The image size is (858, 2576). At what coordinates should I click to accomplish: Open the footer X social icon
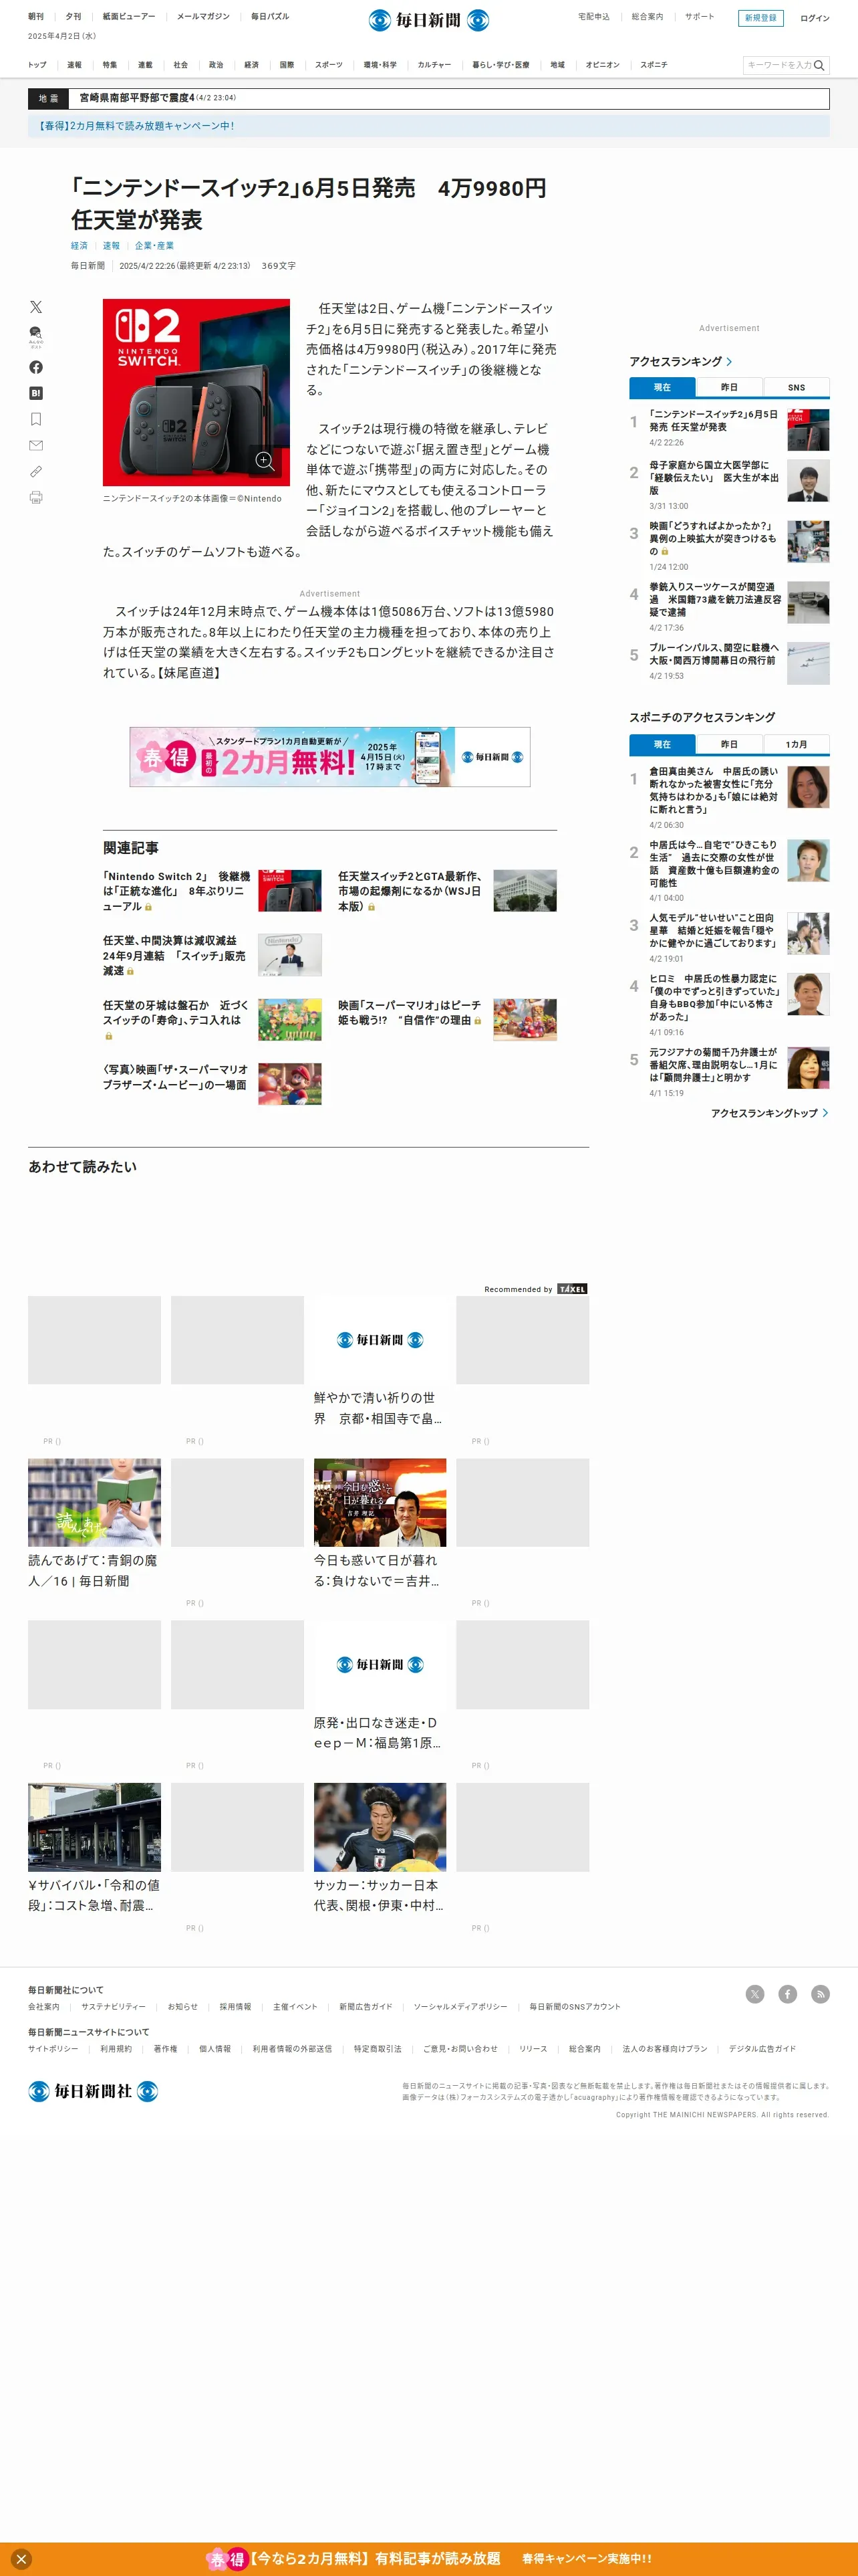755,1994
